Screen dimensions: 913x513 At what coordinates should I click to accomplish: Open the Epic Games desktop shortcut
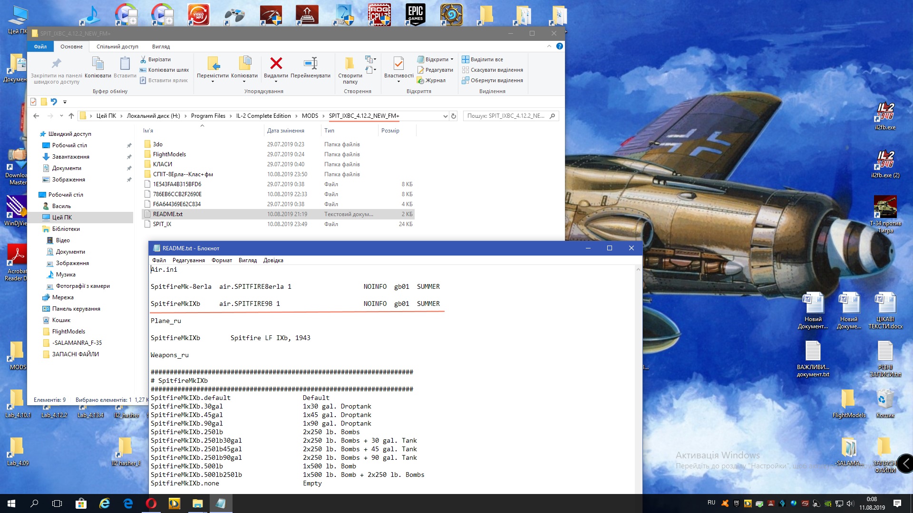415,14
